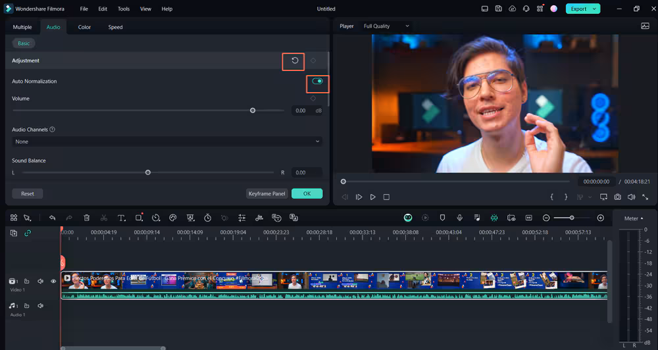Switch to the Color tab
Image resolution: width=658 pixels, height=350 pixels.
point(84,27)
